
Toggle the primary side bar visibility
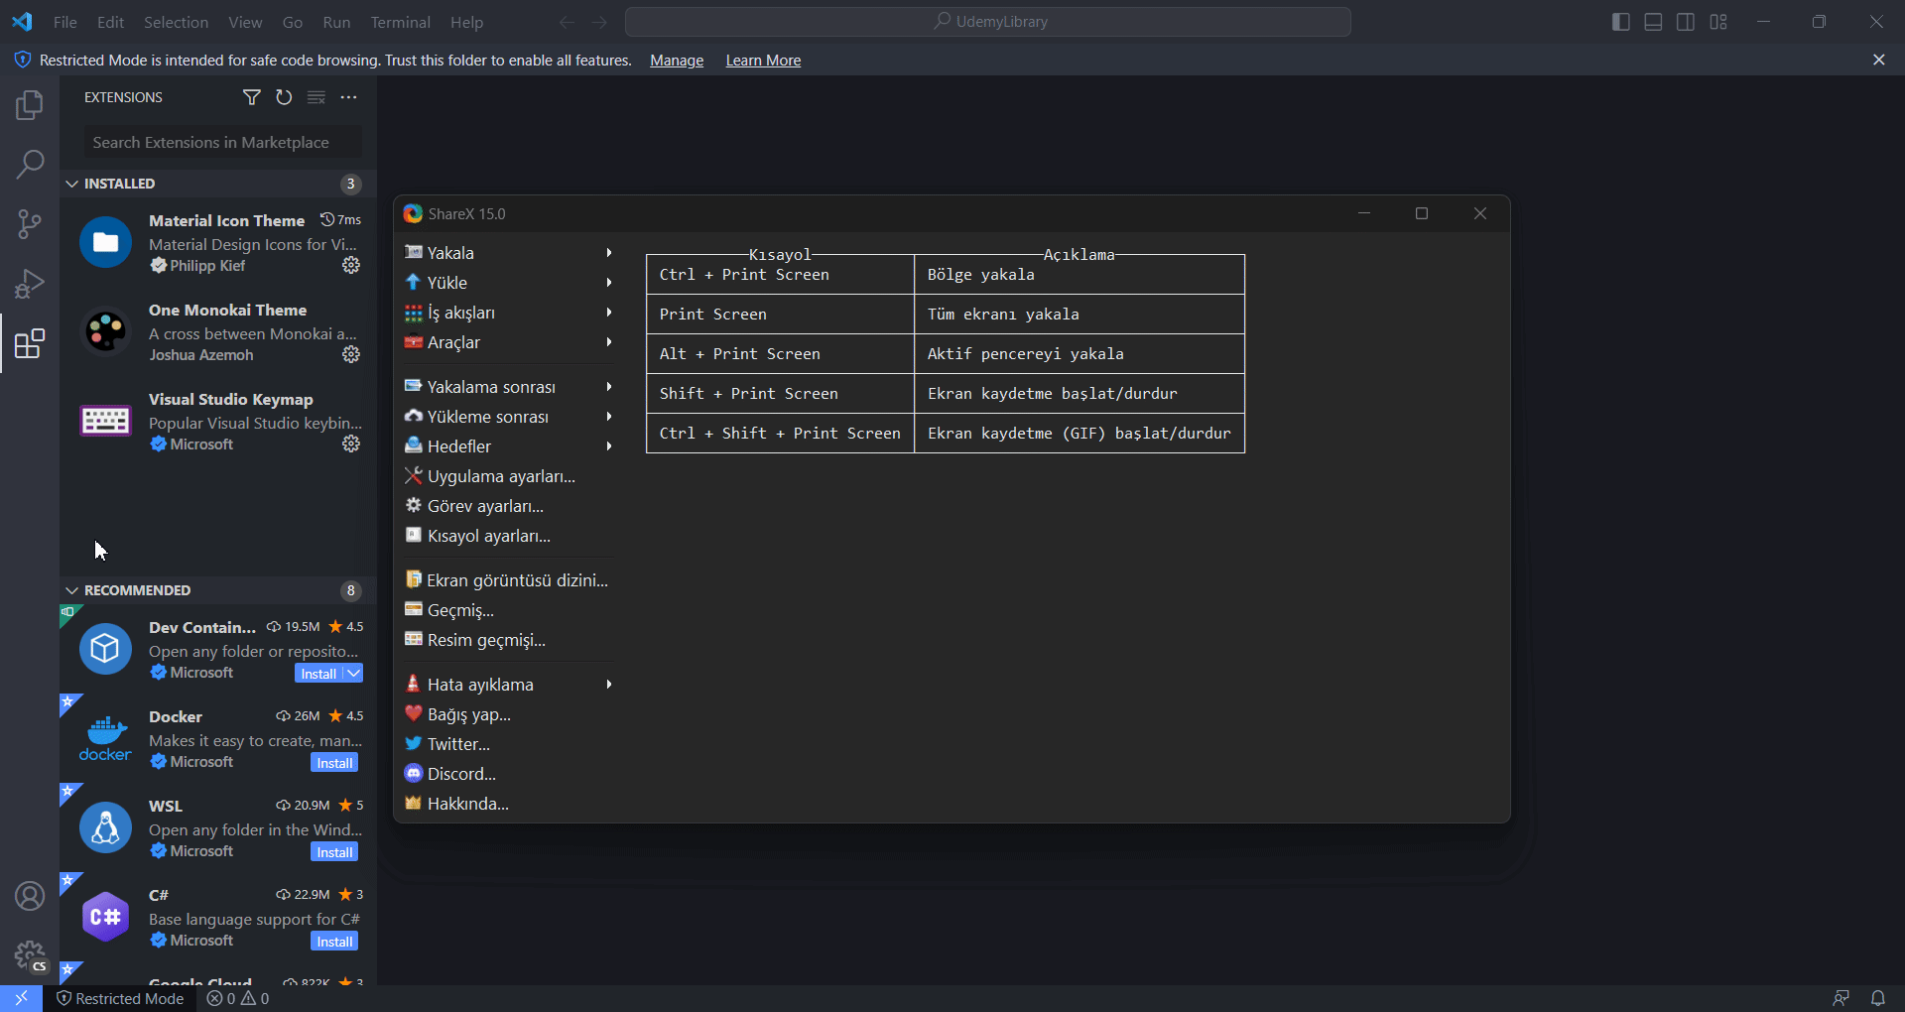click(1620, 21)
